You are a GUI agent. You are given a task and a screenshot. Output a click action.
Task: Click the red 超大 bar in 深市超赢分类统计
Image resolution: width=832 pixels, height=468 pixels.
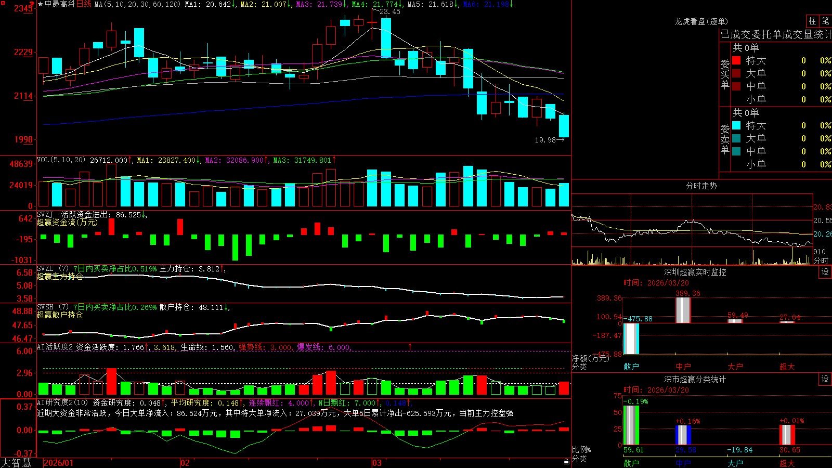(787, 435)
